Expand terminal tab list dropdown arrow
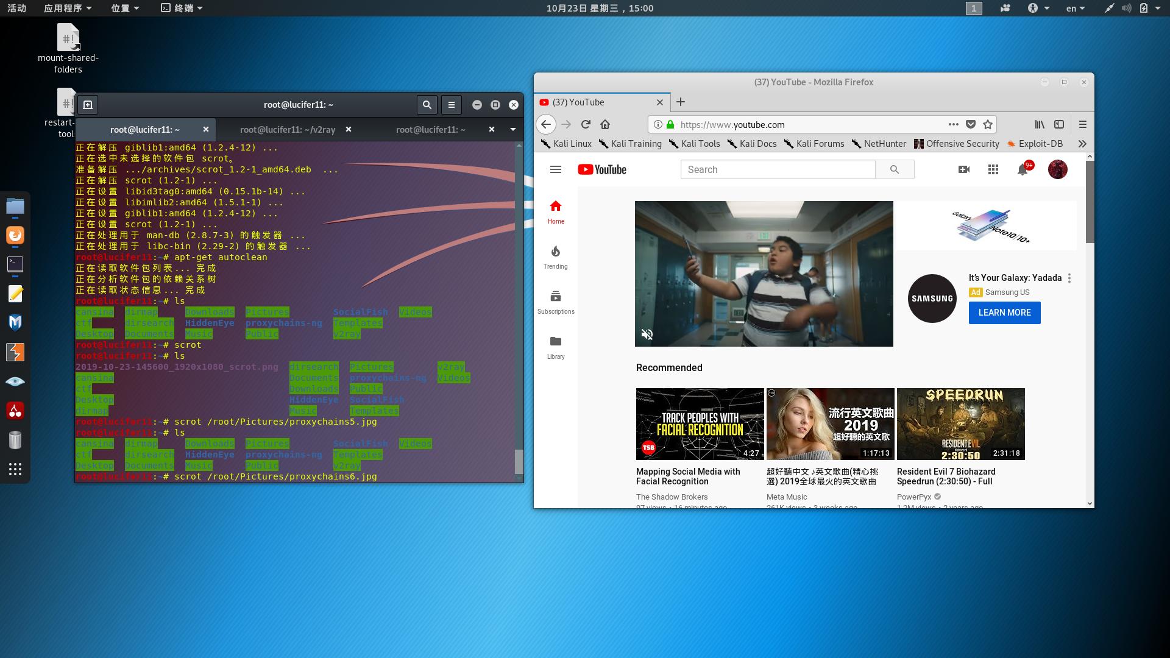1170x658 pixels. 512,129
